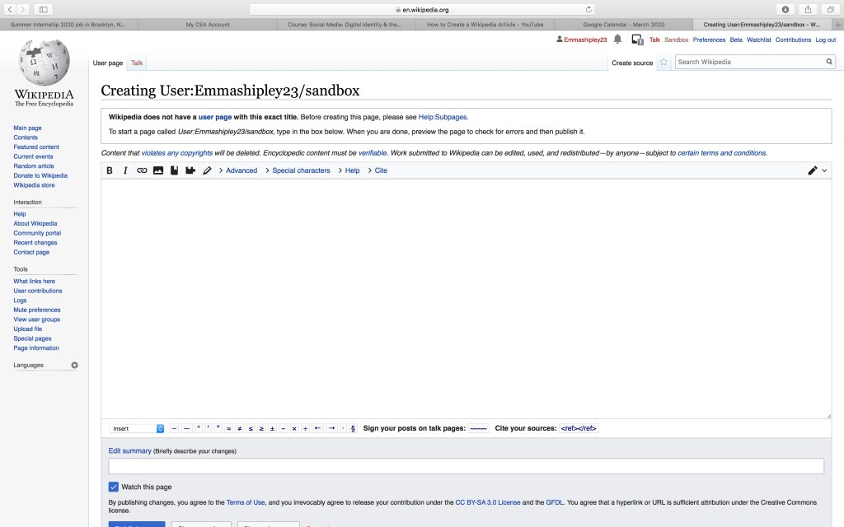The width and height of the screenshot is (844, 527).
Task: Switch to the Talk page tab
Action: click(x=137, y=63)
